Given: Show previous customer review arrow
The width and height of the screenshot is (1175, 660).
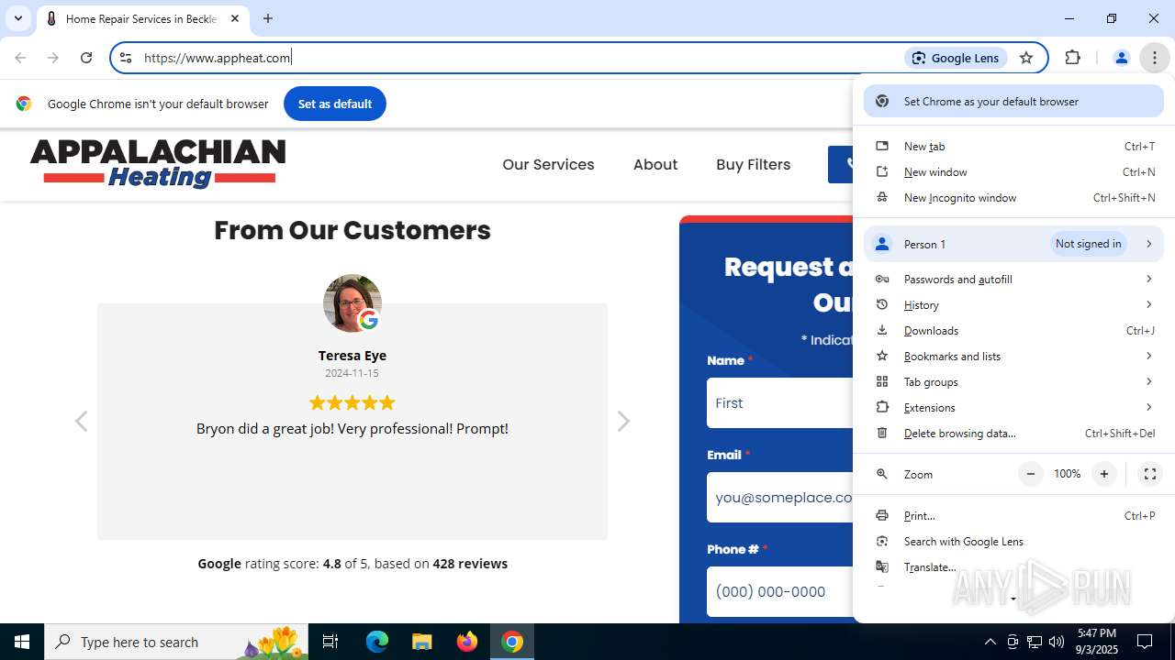Looking at the screenshot, I should pos(81,421).
